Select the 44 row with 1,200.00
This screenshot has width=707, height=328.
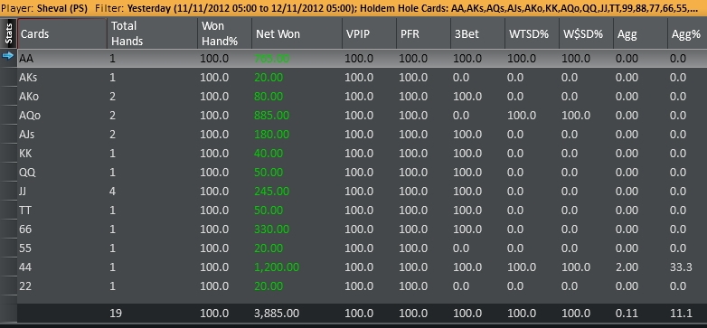[362, 267]
